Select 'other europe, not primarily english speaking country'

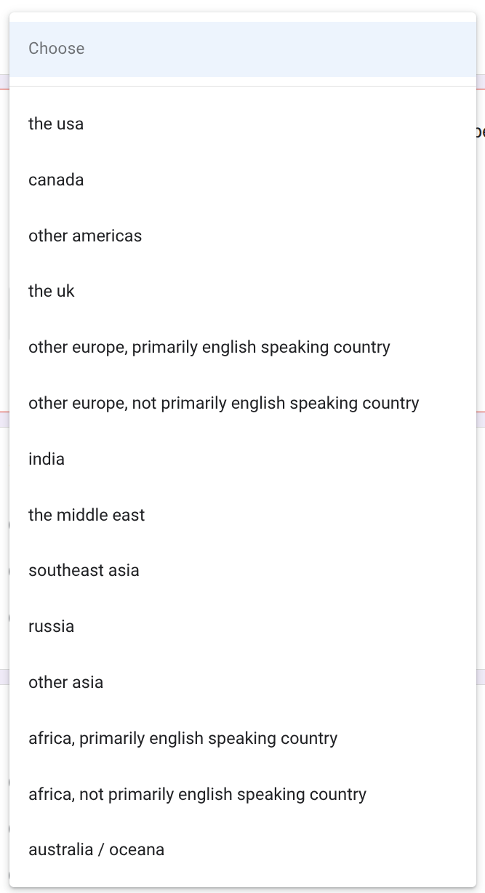224,403
